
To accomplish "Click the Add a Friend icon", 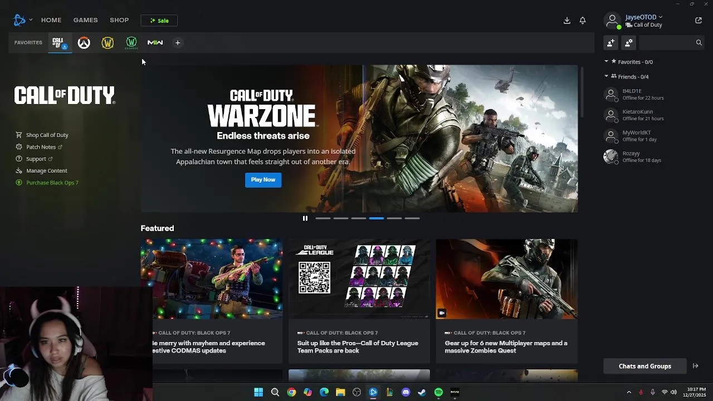I will pos(611,42).
